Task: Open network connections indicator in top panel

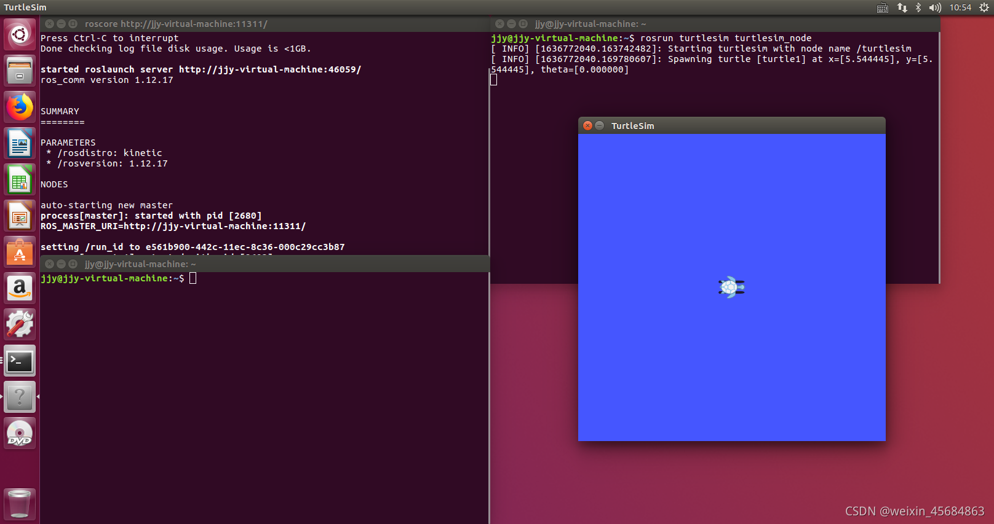Action: click(x=902, y=7)
